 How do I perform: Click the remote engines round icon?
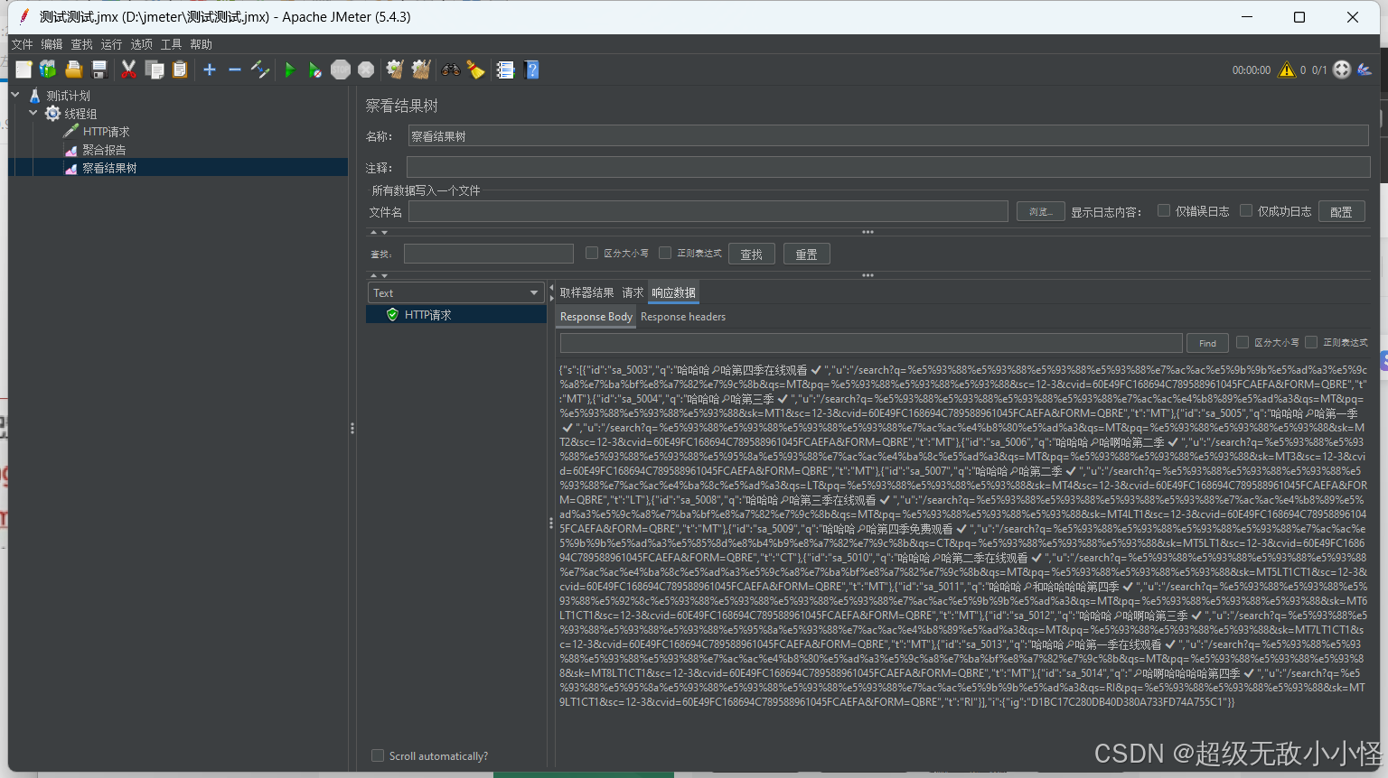pyautogui.click(x=1342, y=69)
